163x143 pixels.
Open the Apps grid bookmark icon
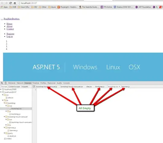point(2,7)
